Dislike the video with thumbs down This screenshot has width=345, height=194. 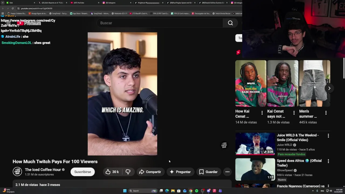[x=128, y=172]
